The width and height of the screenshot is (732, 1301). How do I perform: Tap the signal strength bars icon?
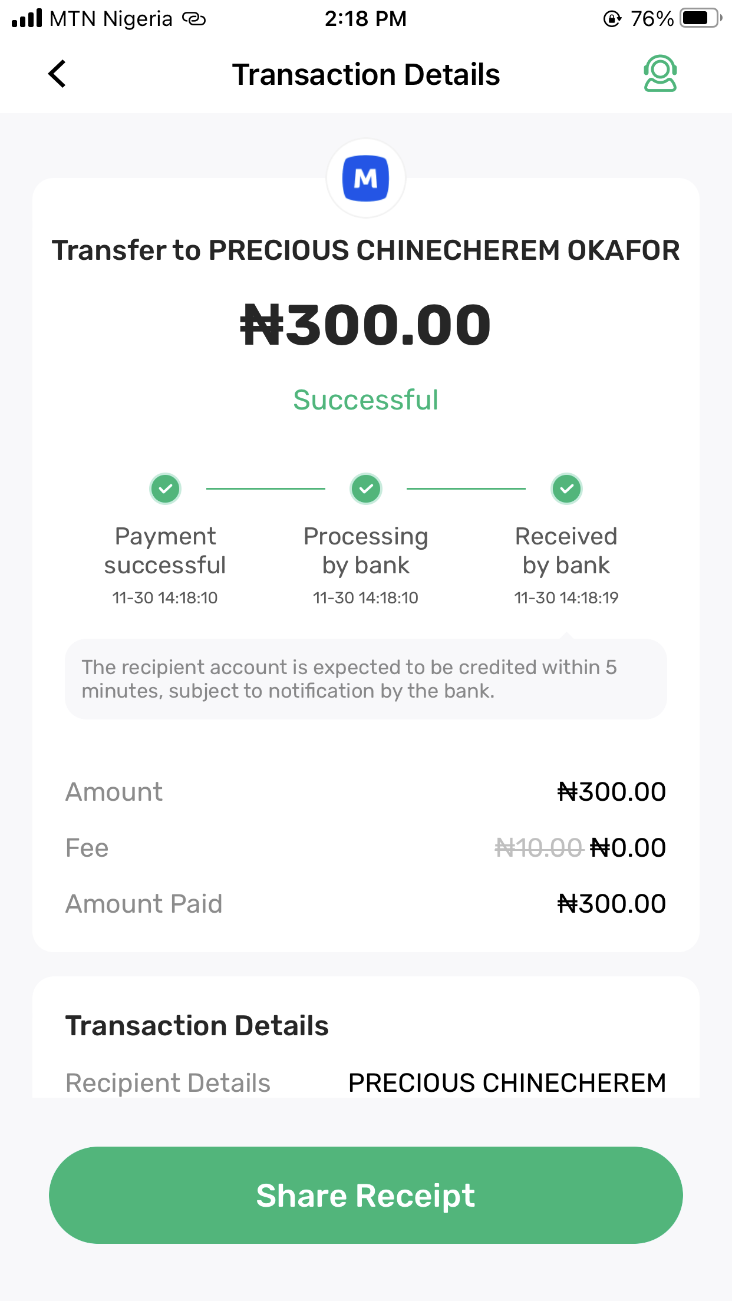pos(27,18)
